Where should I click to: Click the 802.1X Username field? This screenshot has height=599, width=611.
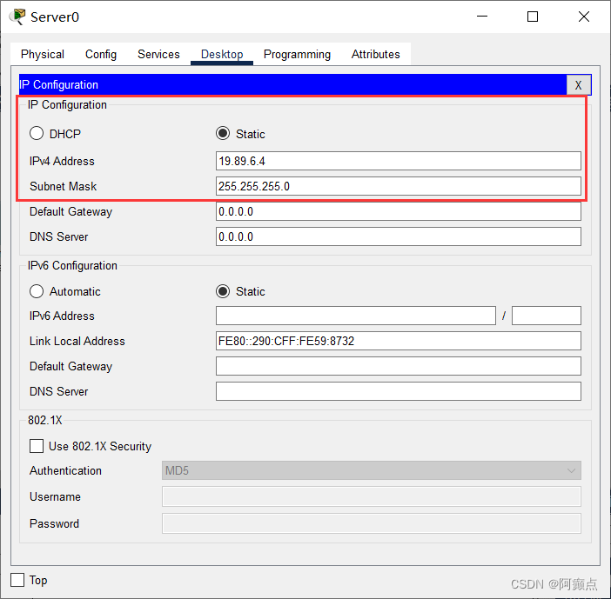point(372,496)
